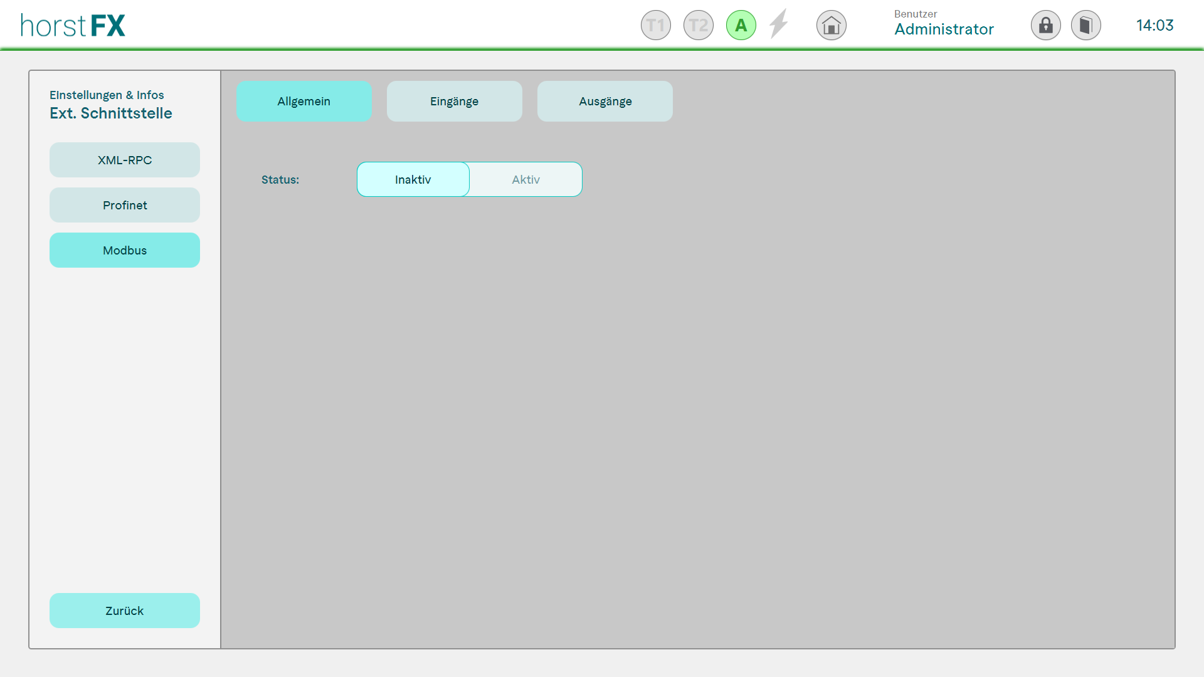The image size is (1204, 677).
Task: Select Modbus interface in sidebar
Action: (x=125, y=251)
